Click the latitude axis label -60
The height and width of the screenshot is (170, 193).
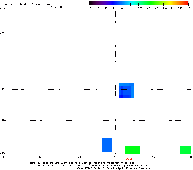[2, 9]
